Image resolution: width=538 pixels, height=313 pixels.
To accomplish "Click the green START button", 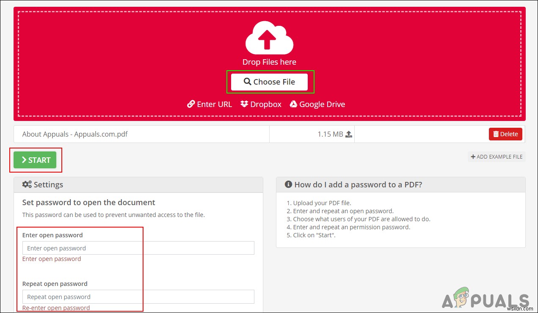I will [x=35, y=160].
